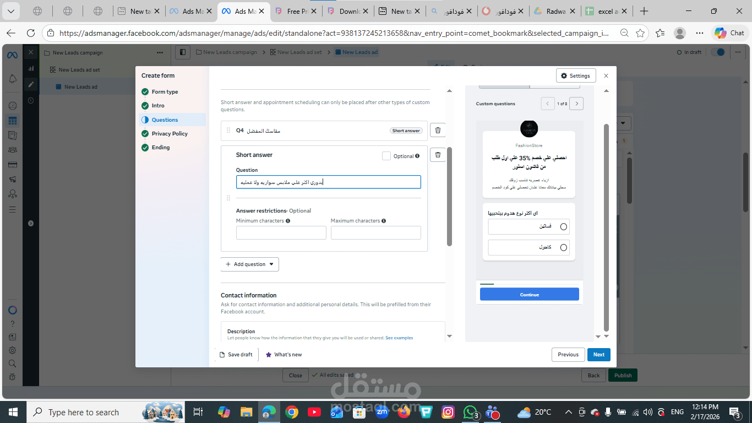Switch to the Free Pr browser tab
The image size is (752, 423).
coord(296,11)
